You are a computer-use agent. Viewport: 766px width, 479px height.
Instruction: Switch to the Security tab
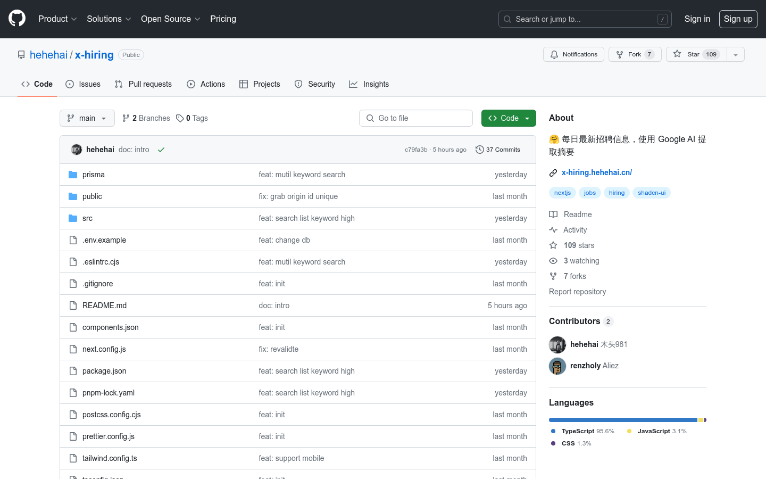tap(315, 84)
